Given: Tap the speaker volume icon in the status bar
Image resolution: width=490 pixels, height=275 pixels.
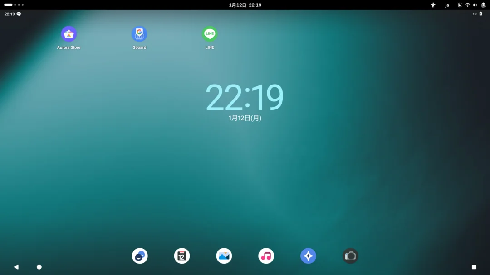Looking at the screenshot, I should click(475, 5).
